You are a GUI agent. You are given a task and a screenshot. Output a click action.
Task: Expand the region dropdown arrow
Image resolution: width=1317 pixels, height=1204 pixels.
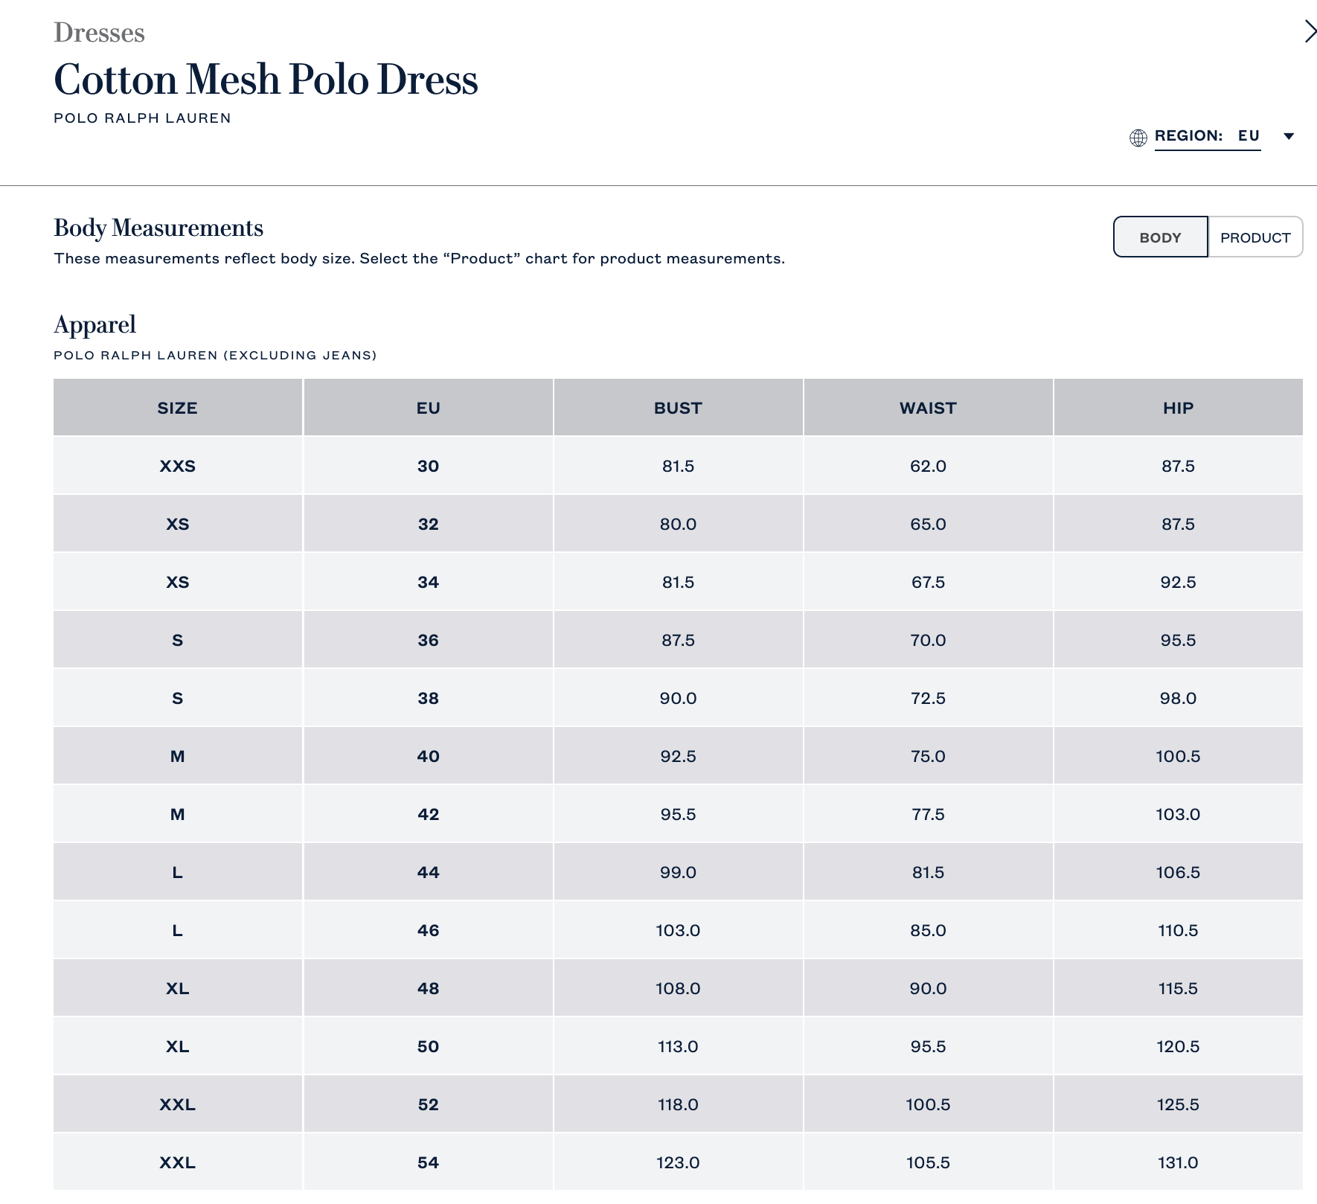pyautogui.click(x=1289, y=136)
